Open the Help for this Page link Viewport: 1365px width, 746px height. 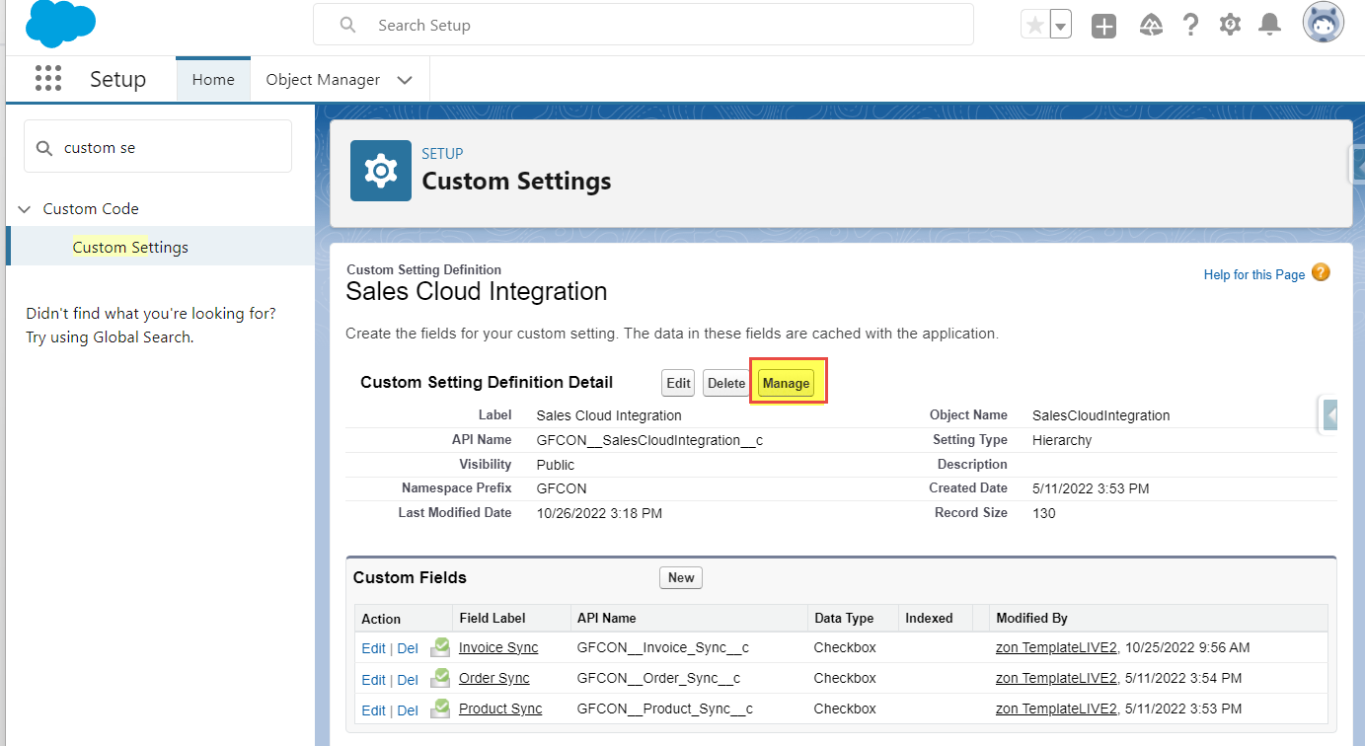pos(1254,274)
